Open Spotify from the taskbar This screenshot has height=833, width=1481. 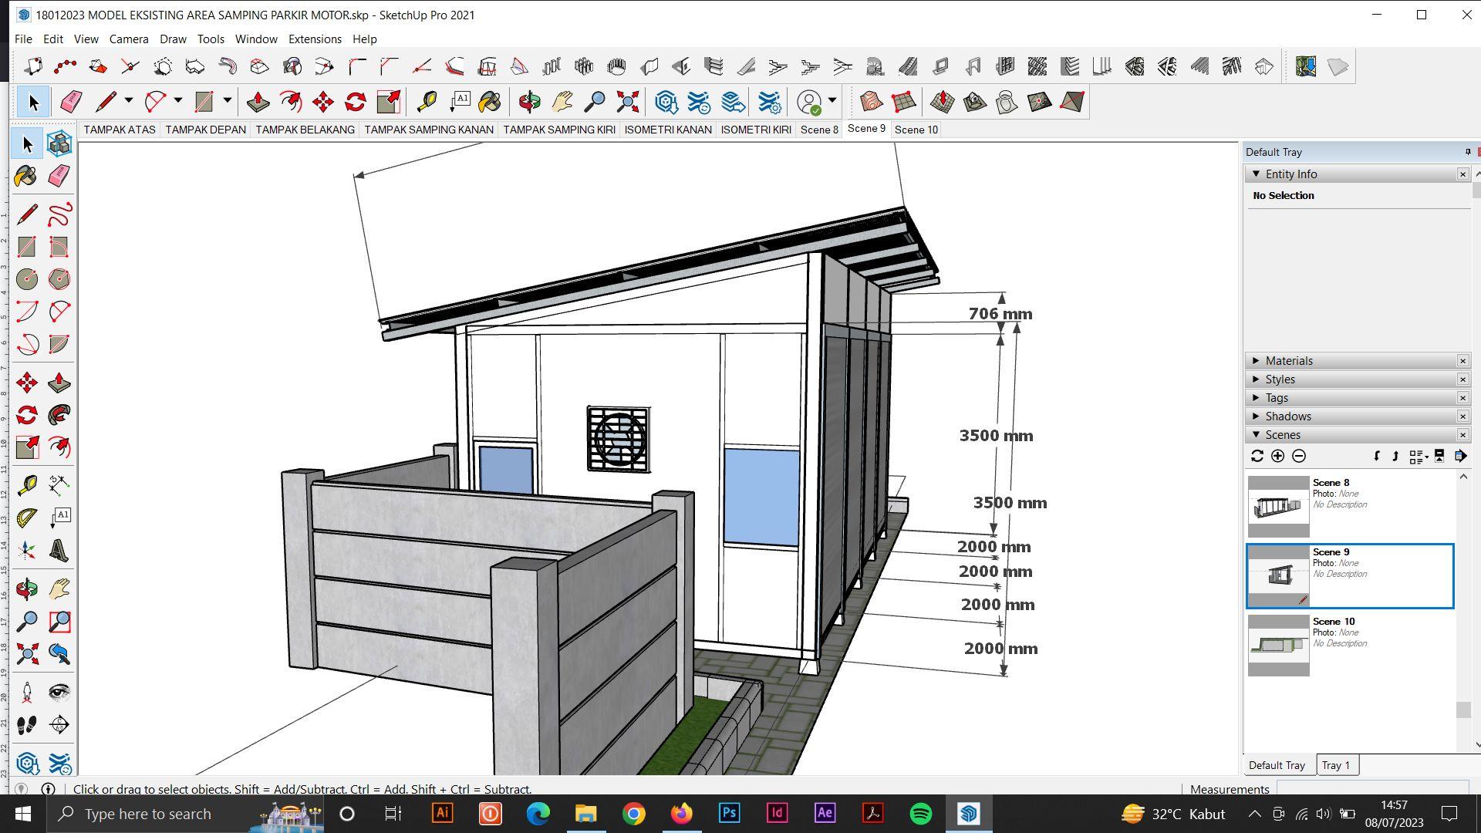[920, 814]
